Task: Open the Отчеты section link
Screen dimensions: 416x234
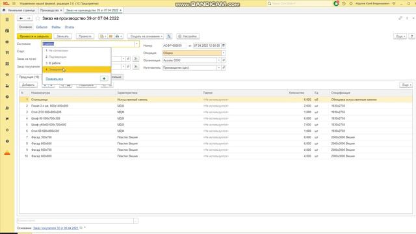Action: tap(70, 27)
